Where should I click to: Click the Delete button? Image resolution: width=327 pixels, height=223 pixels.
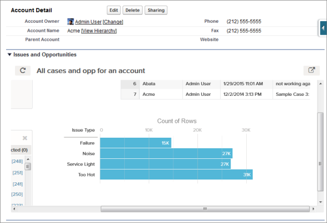click(x=133, y=10)
